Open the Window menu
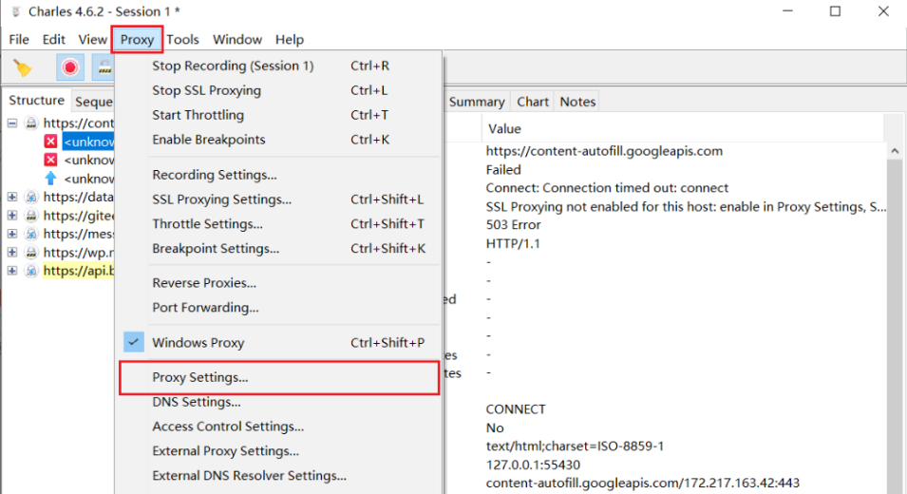This screenshot has height=494, width=907. pyautogui.click(x=237, y=39)
